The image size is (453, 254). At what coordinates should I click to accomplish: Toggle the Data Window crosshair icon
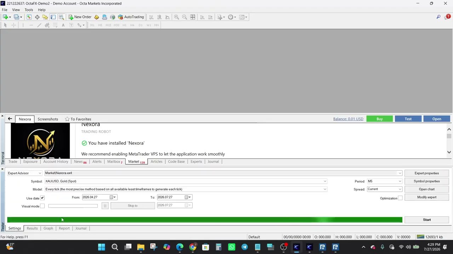[x=37, y=17]
